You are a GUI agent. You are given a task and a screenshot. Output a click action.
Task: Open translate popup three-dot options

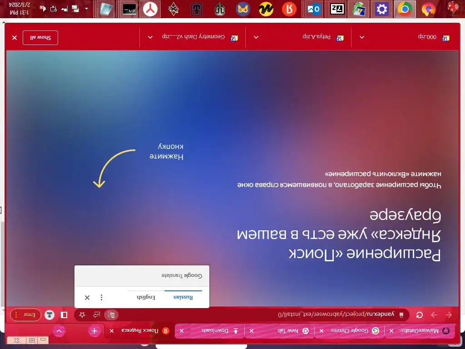pyautogui.click(x=101, y=297)
